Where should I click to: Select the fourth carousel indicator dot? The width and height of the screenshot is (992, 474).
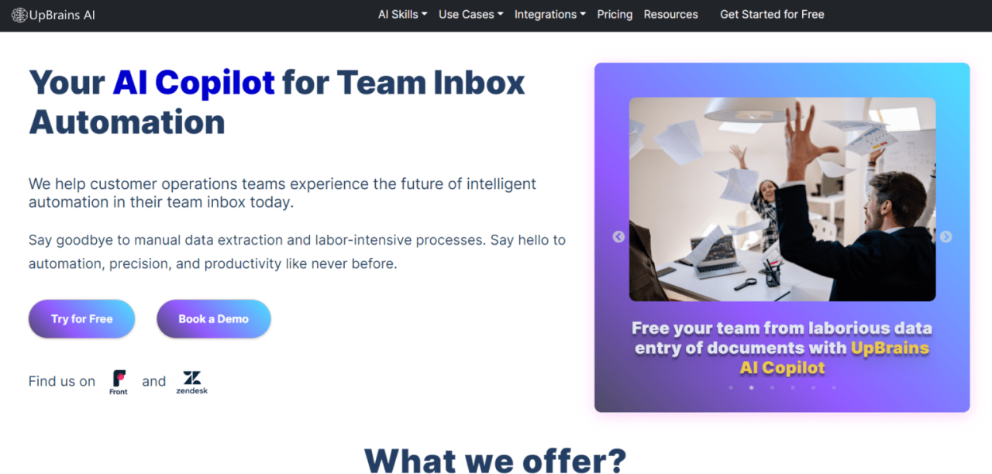pyautogui.click(x=792, y=387)
